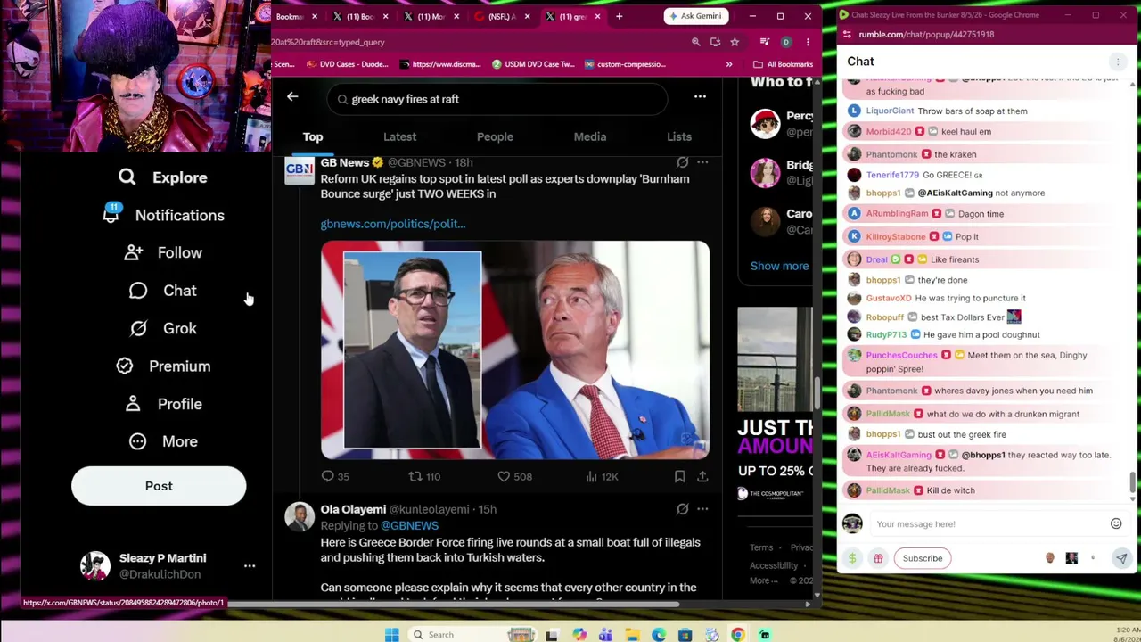Switch to the Latest search tab
The height and width of the screenshot is (642, 1141).
[x=399, y=136]
